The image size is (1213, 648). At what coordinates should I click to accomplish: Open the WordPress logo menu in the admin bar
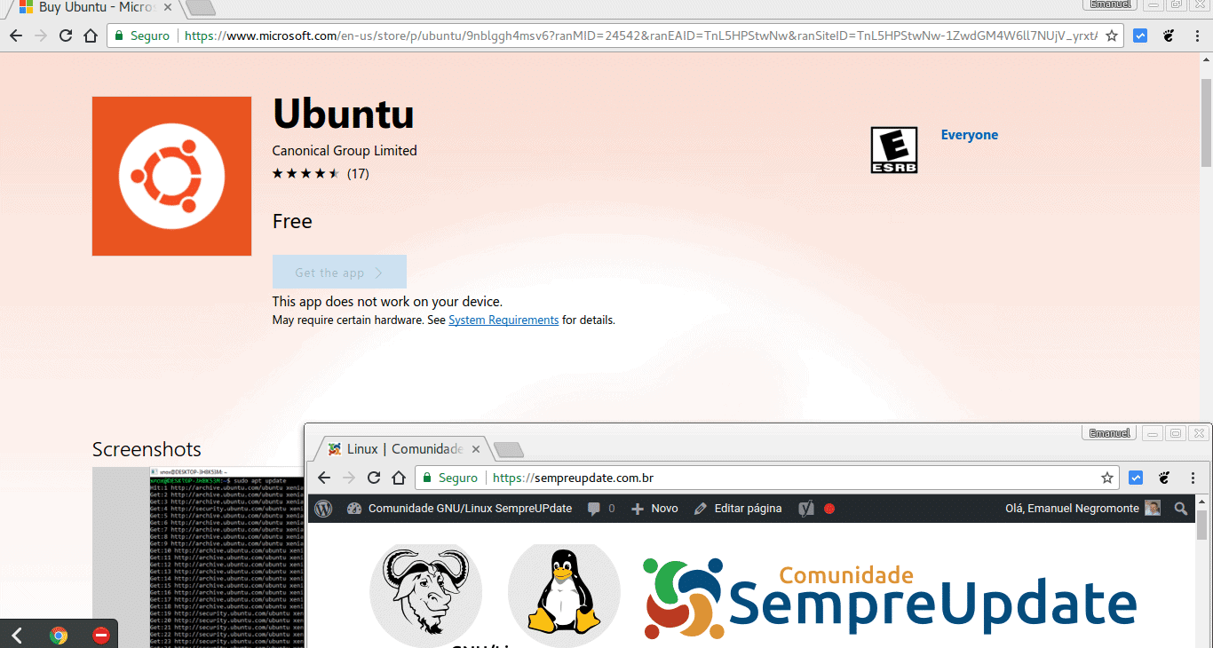coord(323,509)
